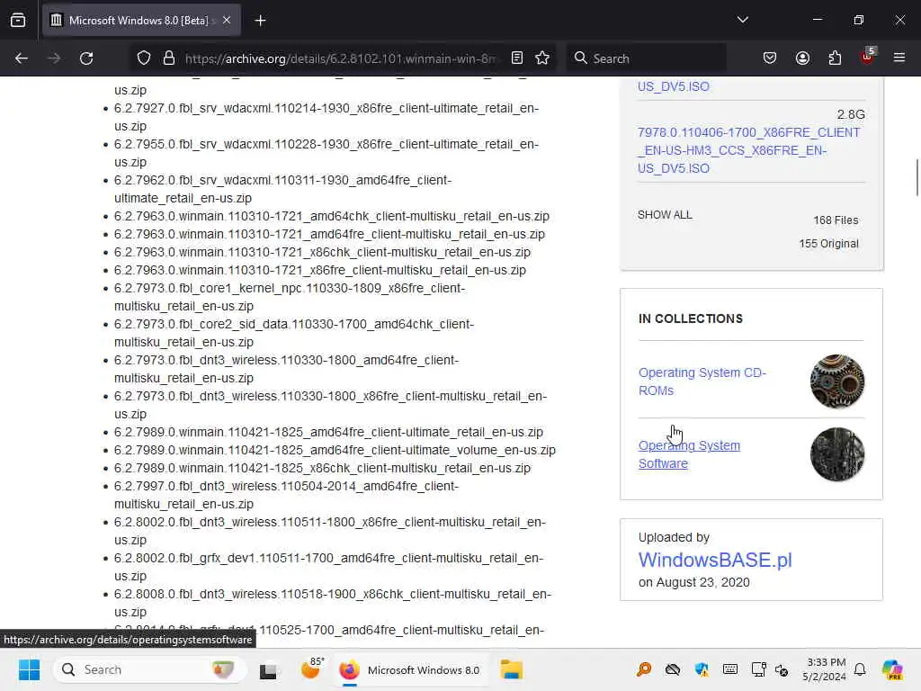The height and width of the screenshot is (691, 921).
Task: Open cloud sync tray icon
Action: [673, 669]
